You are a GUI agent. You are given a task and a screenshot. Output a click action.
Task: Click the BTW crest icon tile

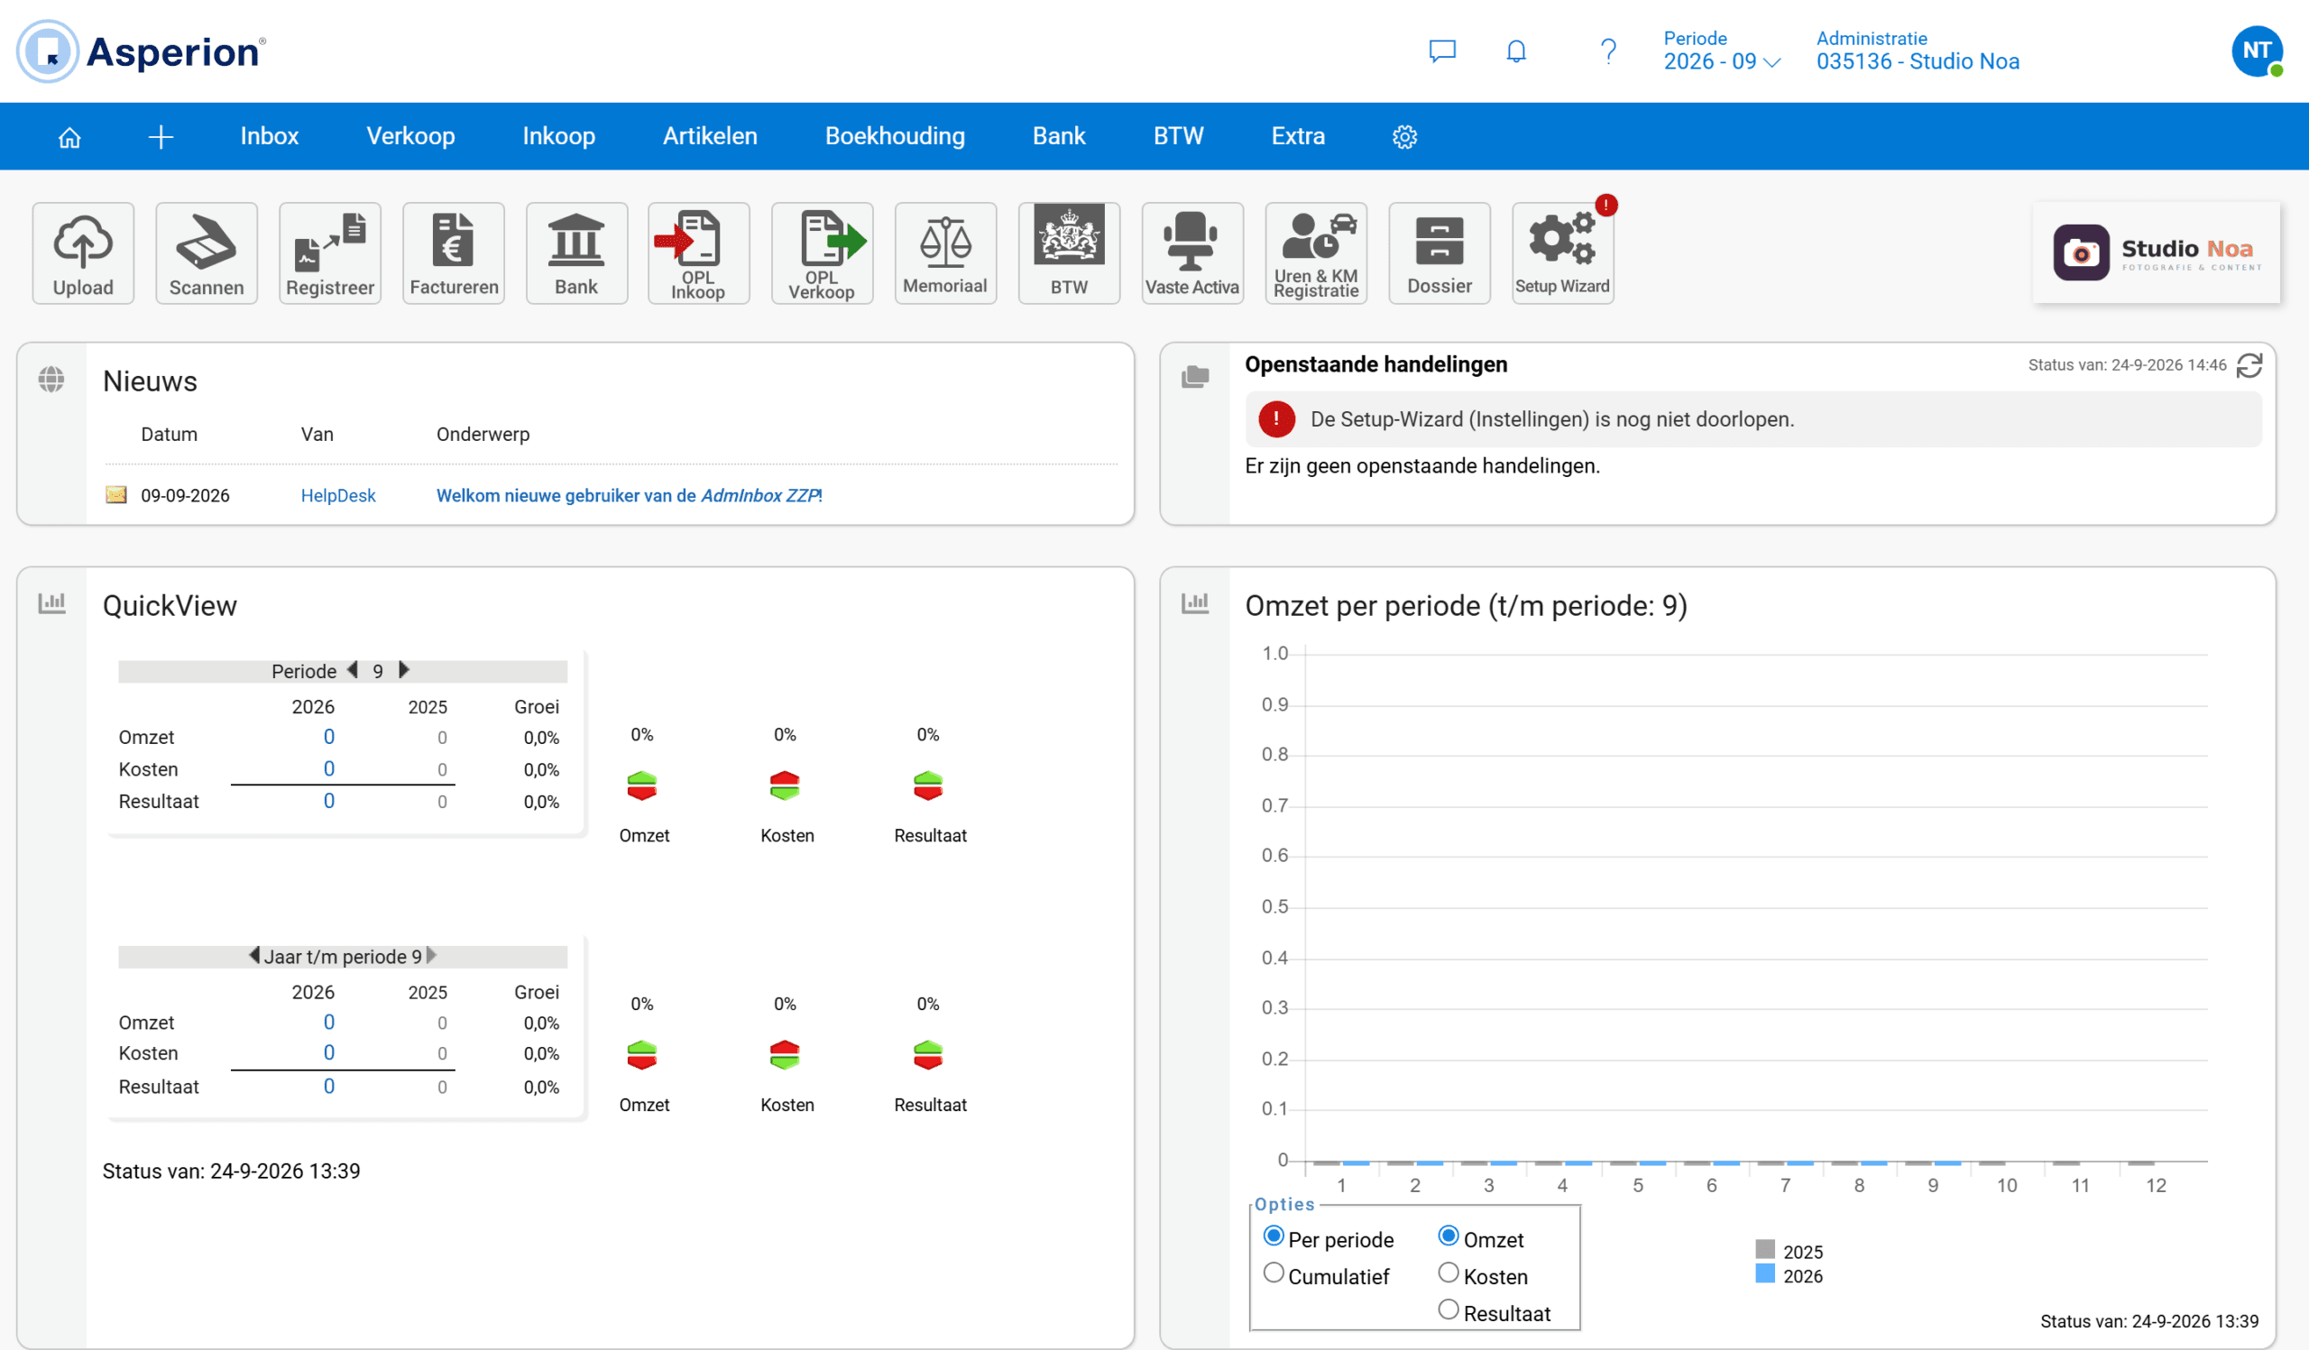pyautogui.click(x=1070, y=253)
